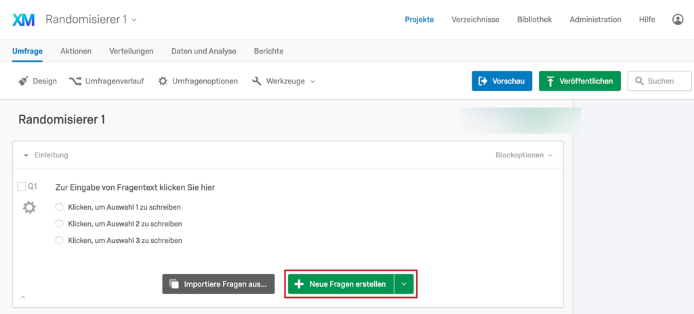This screenshot has height=314, width=694.
Task: Click the green Veröffentlichen button
Action: pyautogui.click(x=580, y=81)
